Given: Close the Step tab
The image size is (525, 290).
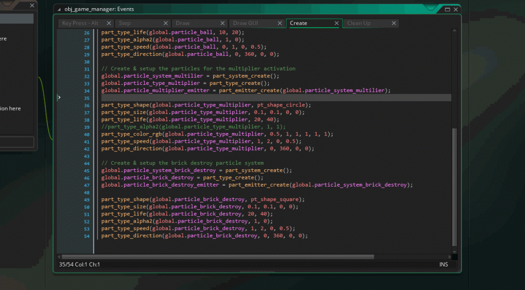Looking at the screenshot, I should 166,23.
